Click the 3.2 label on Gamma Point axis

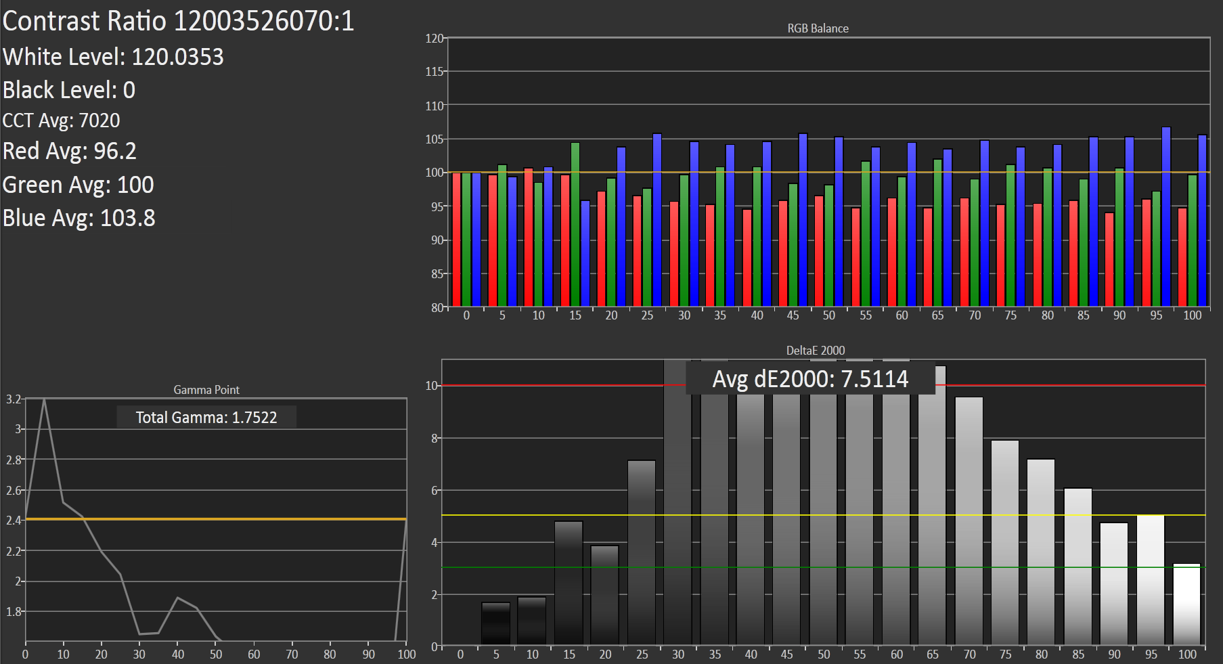(x=14, y=399)
